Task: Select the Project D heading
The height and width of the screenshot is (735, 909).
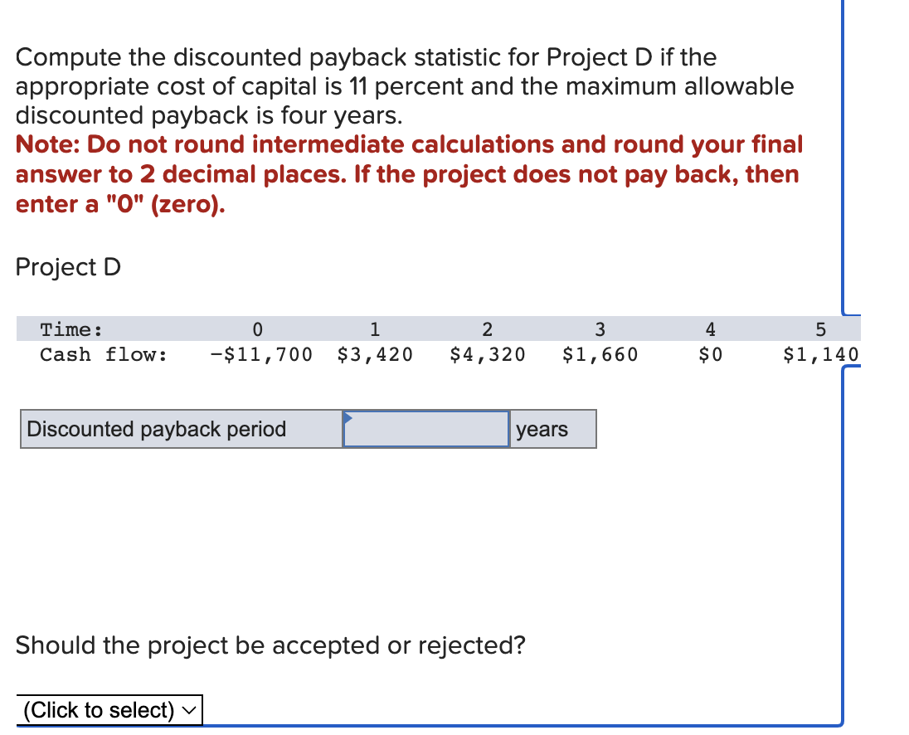Action: 68,267
